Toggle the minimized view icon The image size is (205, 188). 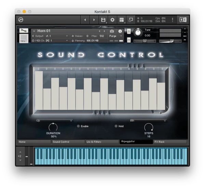(x=131, y=20)
